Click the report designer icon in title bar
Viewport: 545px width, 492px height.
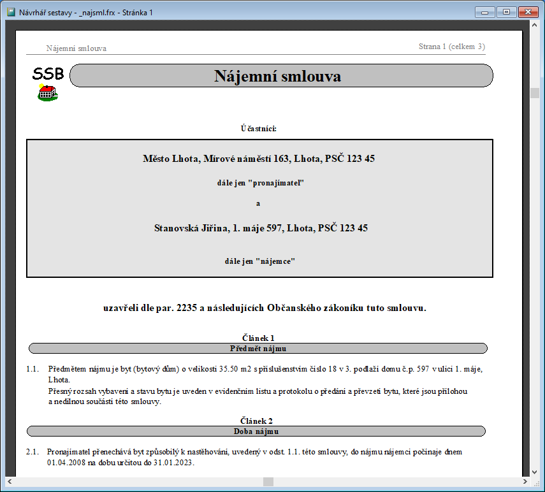coord(10,12)
